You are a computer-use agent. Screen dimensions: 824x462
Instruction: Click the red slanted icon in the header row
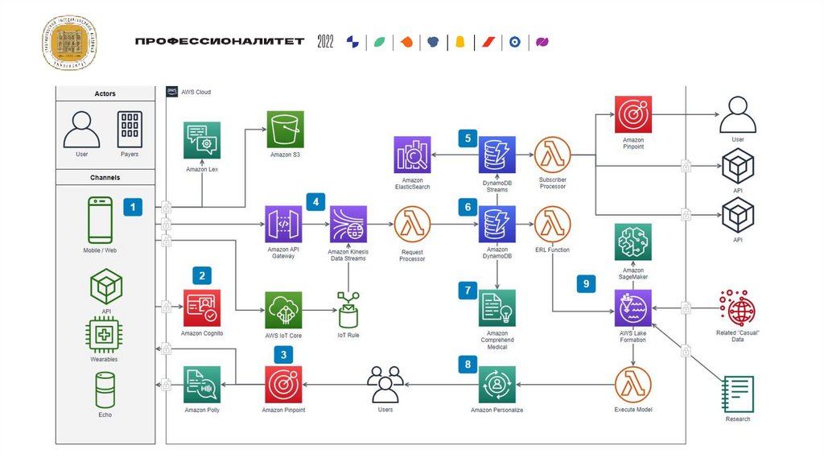(x=488, y=42)
